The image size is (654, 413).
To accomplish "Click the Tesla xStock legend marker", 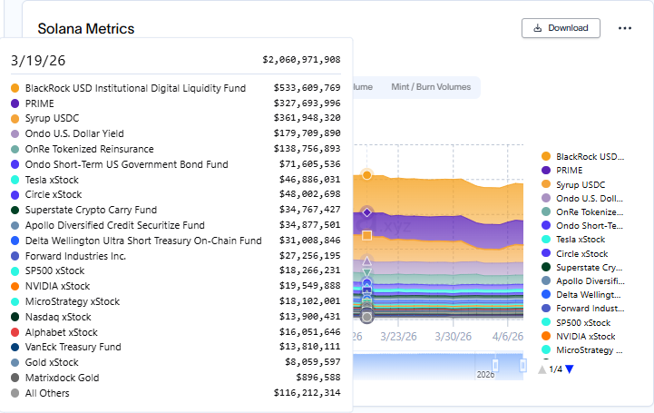I will point(545,239).
